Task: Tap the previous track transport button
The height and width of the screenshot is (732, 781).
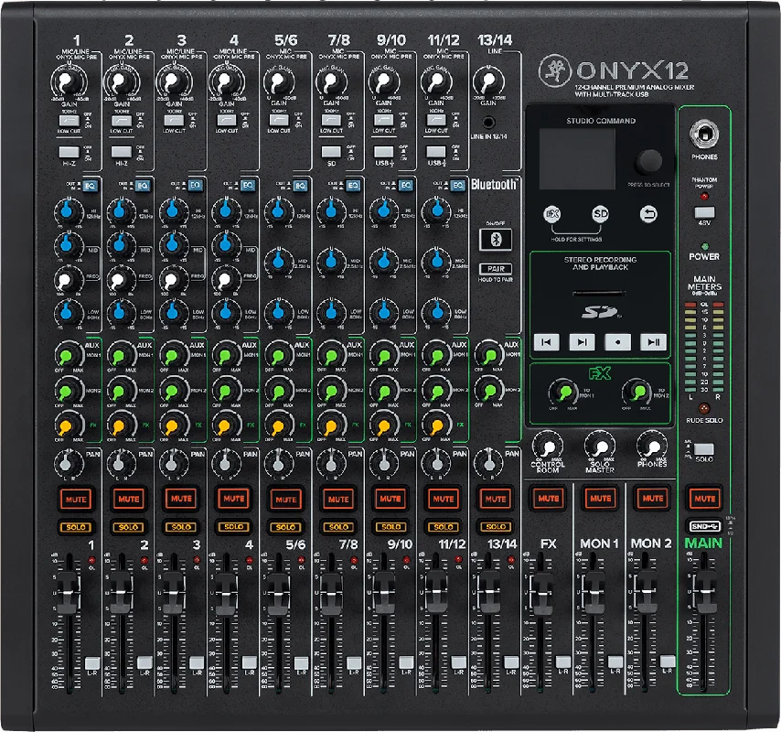Action: [x=546, y=342]
